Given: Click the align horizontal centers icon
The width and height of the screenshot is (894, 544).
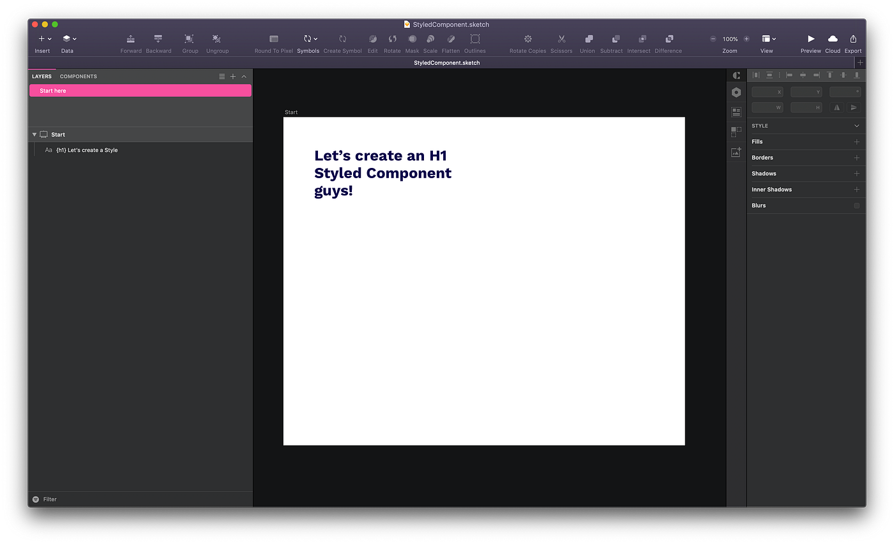Looking at the screenshot, I should point(801,75).
